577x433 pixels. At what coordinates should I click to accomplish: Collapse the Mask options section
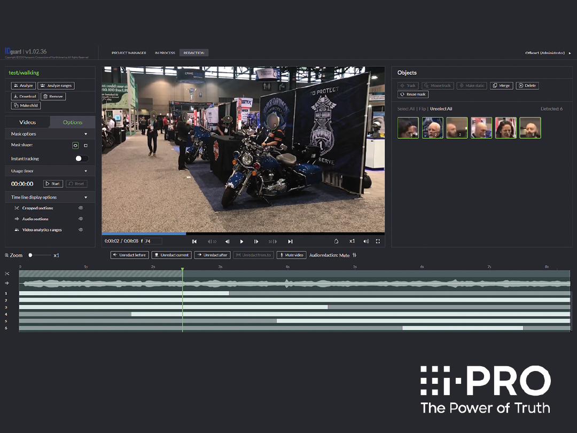(85, 134)
